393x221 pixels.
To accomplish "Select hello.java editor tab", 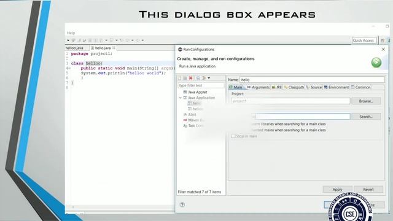I will [x=103, y=48].
